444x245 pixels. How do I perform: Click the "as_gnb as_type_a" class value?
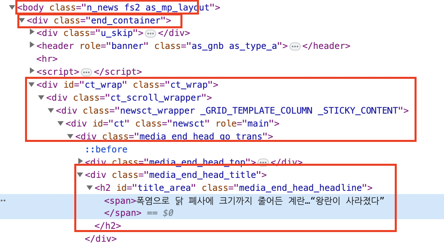[234, 46]
